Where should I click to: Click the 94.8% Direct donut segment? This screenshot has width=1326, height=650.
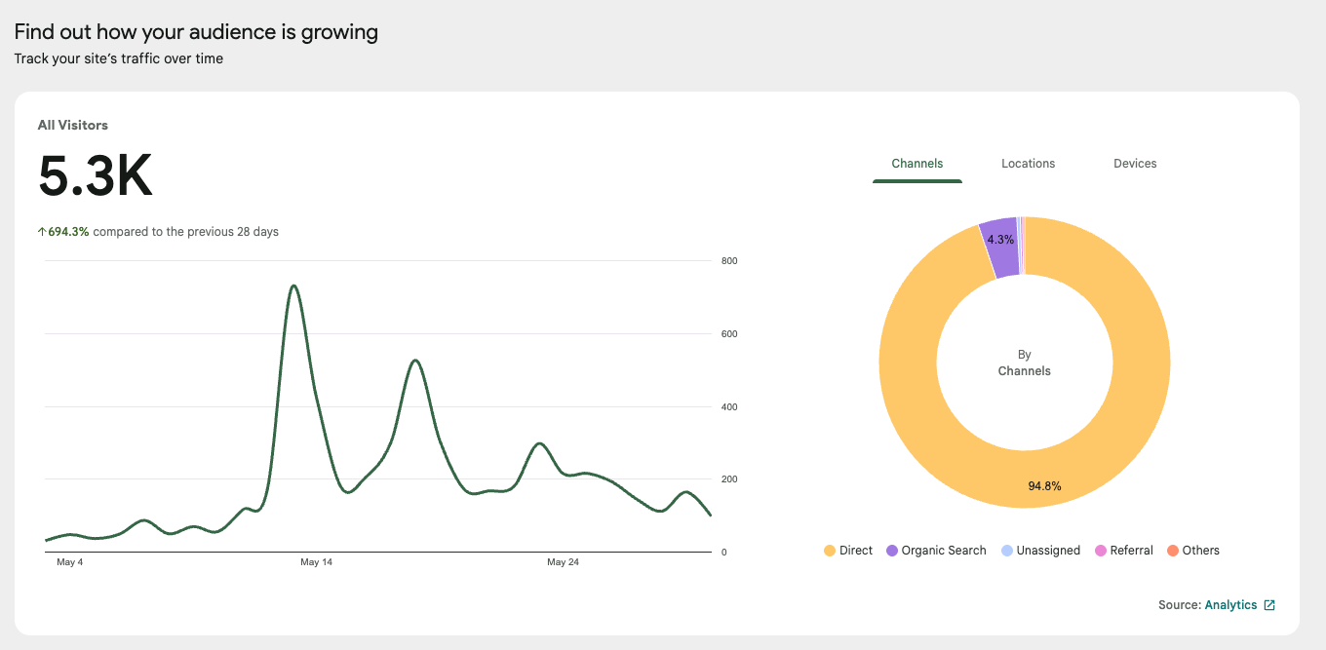[1044, 485]
